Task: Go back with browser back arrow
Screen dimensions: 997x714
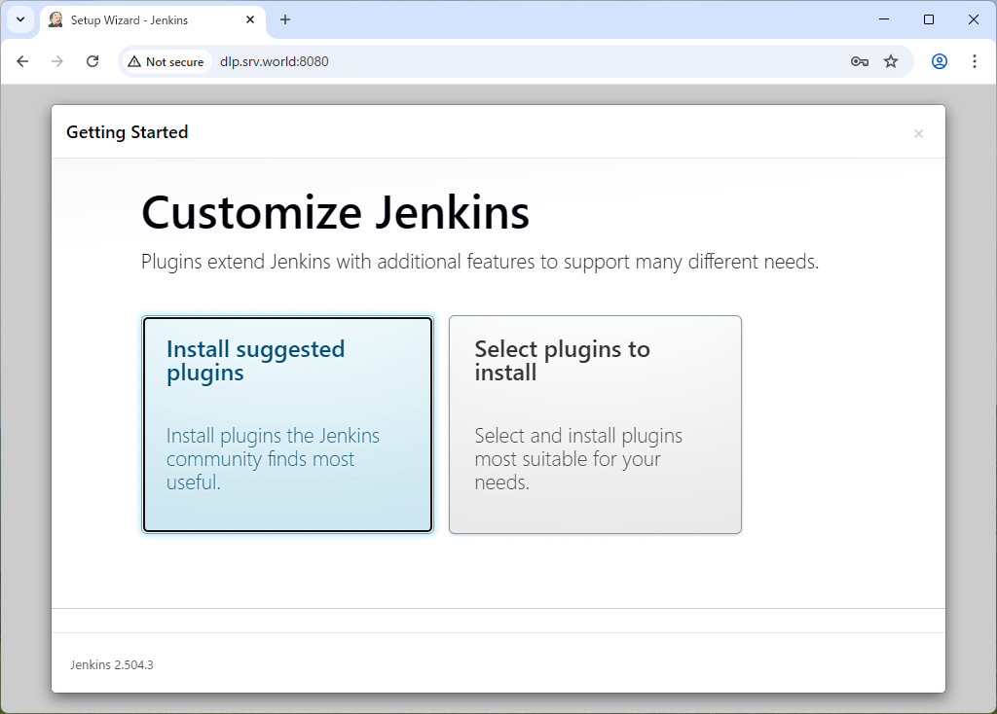Action: tap(23, 61)
